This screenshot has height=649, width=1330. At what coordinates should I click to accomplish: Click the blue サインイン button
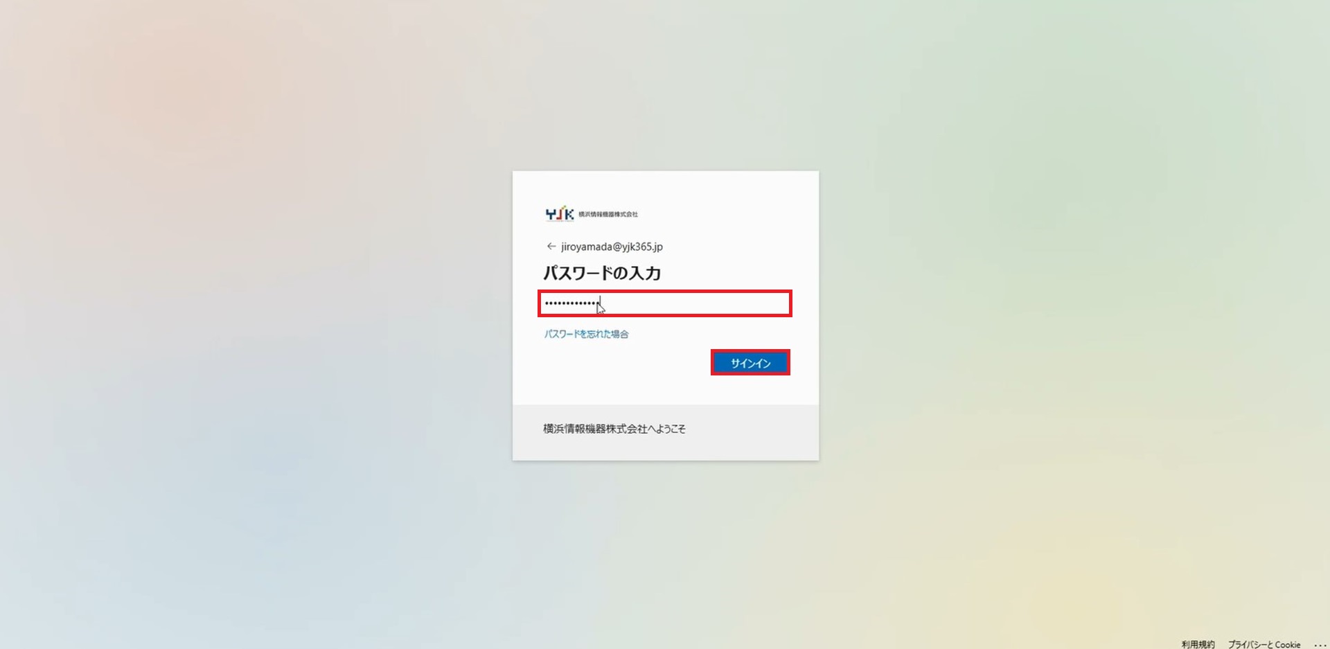750,363
